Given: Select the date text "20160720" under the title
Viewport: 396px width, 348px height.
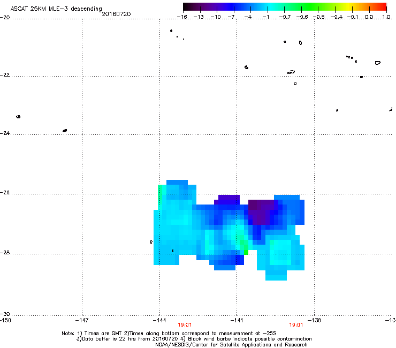Looking at the screenshot, I should [x=116, y=14].
